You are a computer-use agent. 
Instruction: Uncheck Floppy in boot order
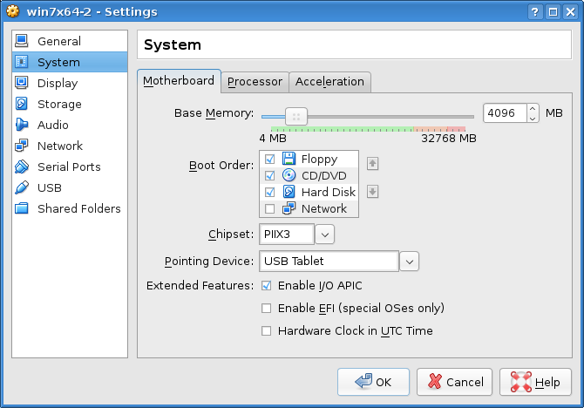coord(269,159)
